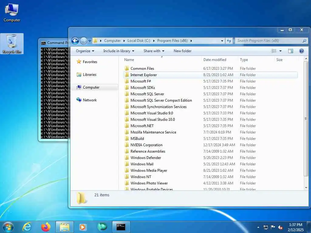Open the Share with menu

point(154,51)
